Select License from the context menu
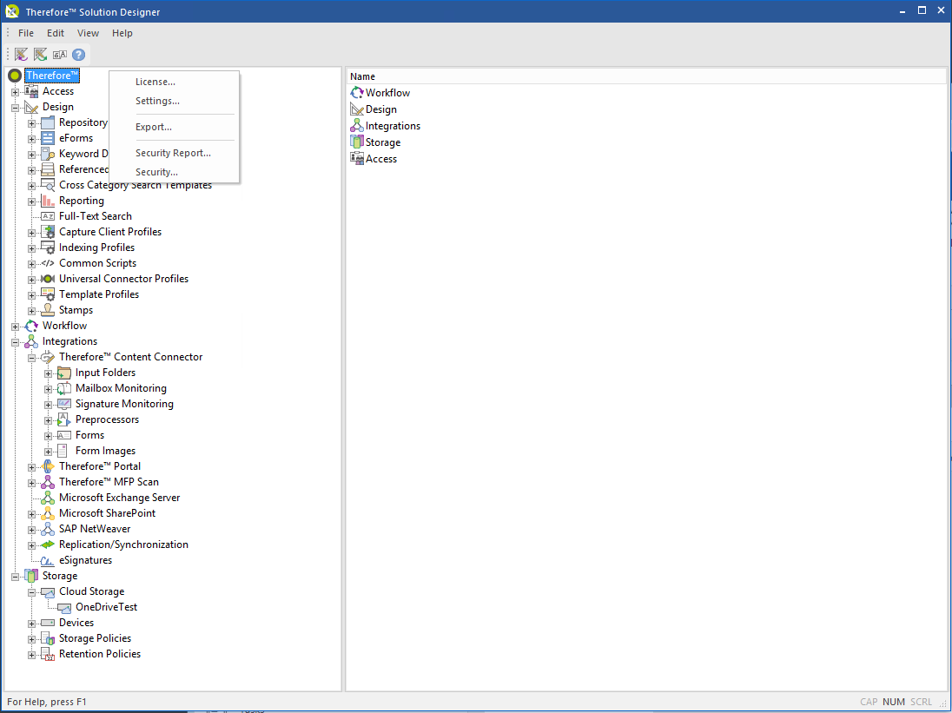The image size is (952, 713). tap(155, 81)
